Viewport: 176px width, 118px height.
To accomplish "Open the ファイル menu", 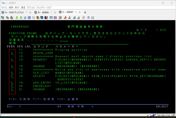I will pyautogui.click(x=4, y=7).
